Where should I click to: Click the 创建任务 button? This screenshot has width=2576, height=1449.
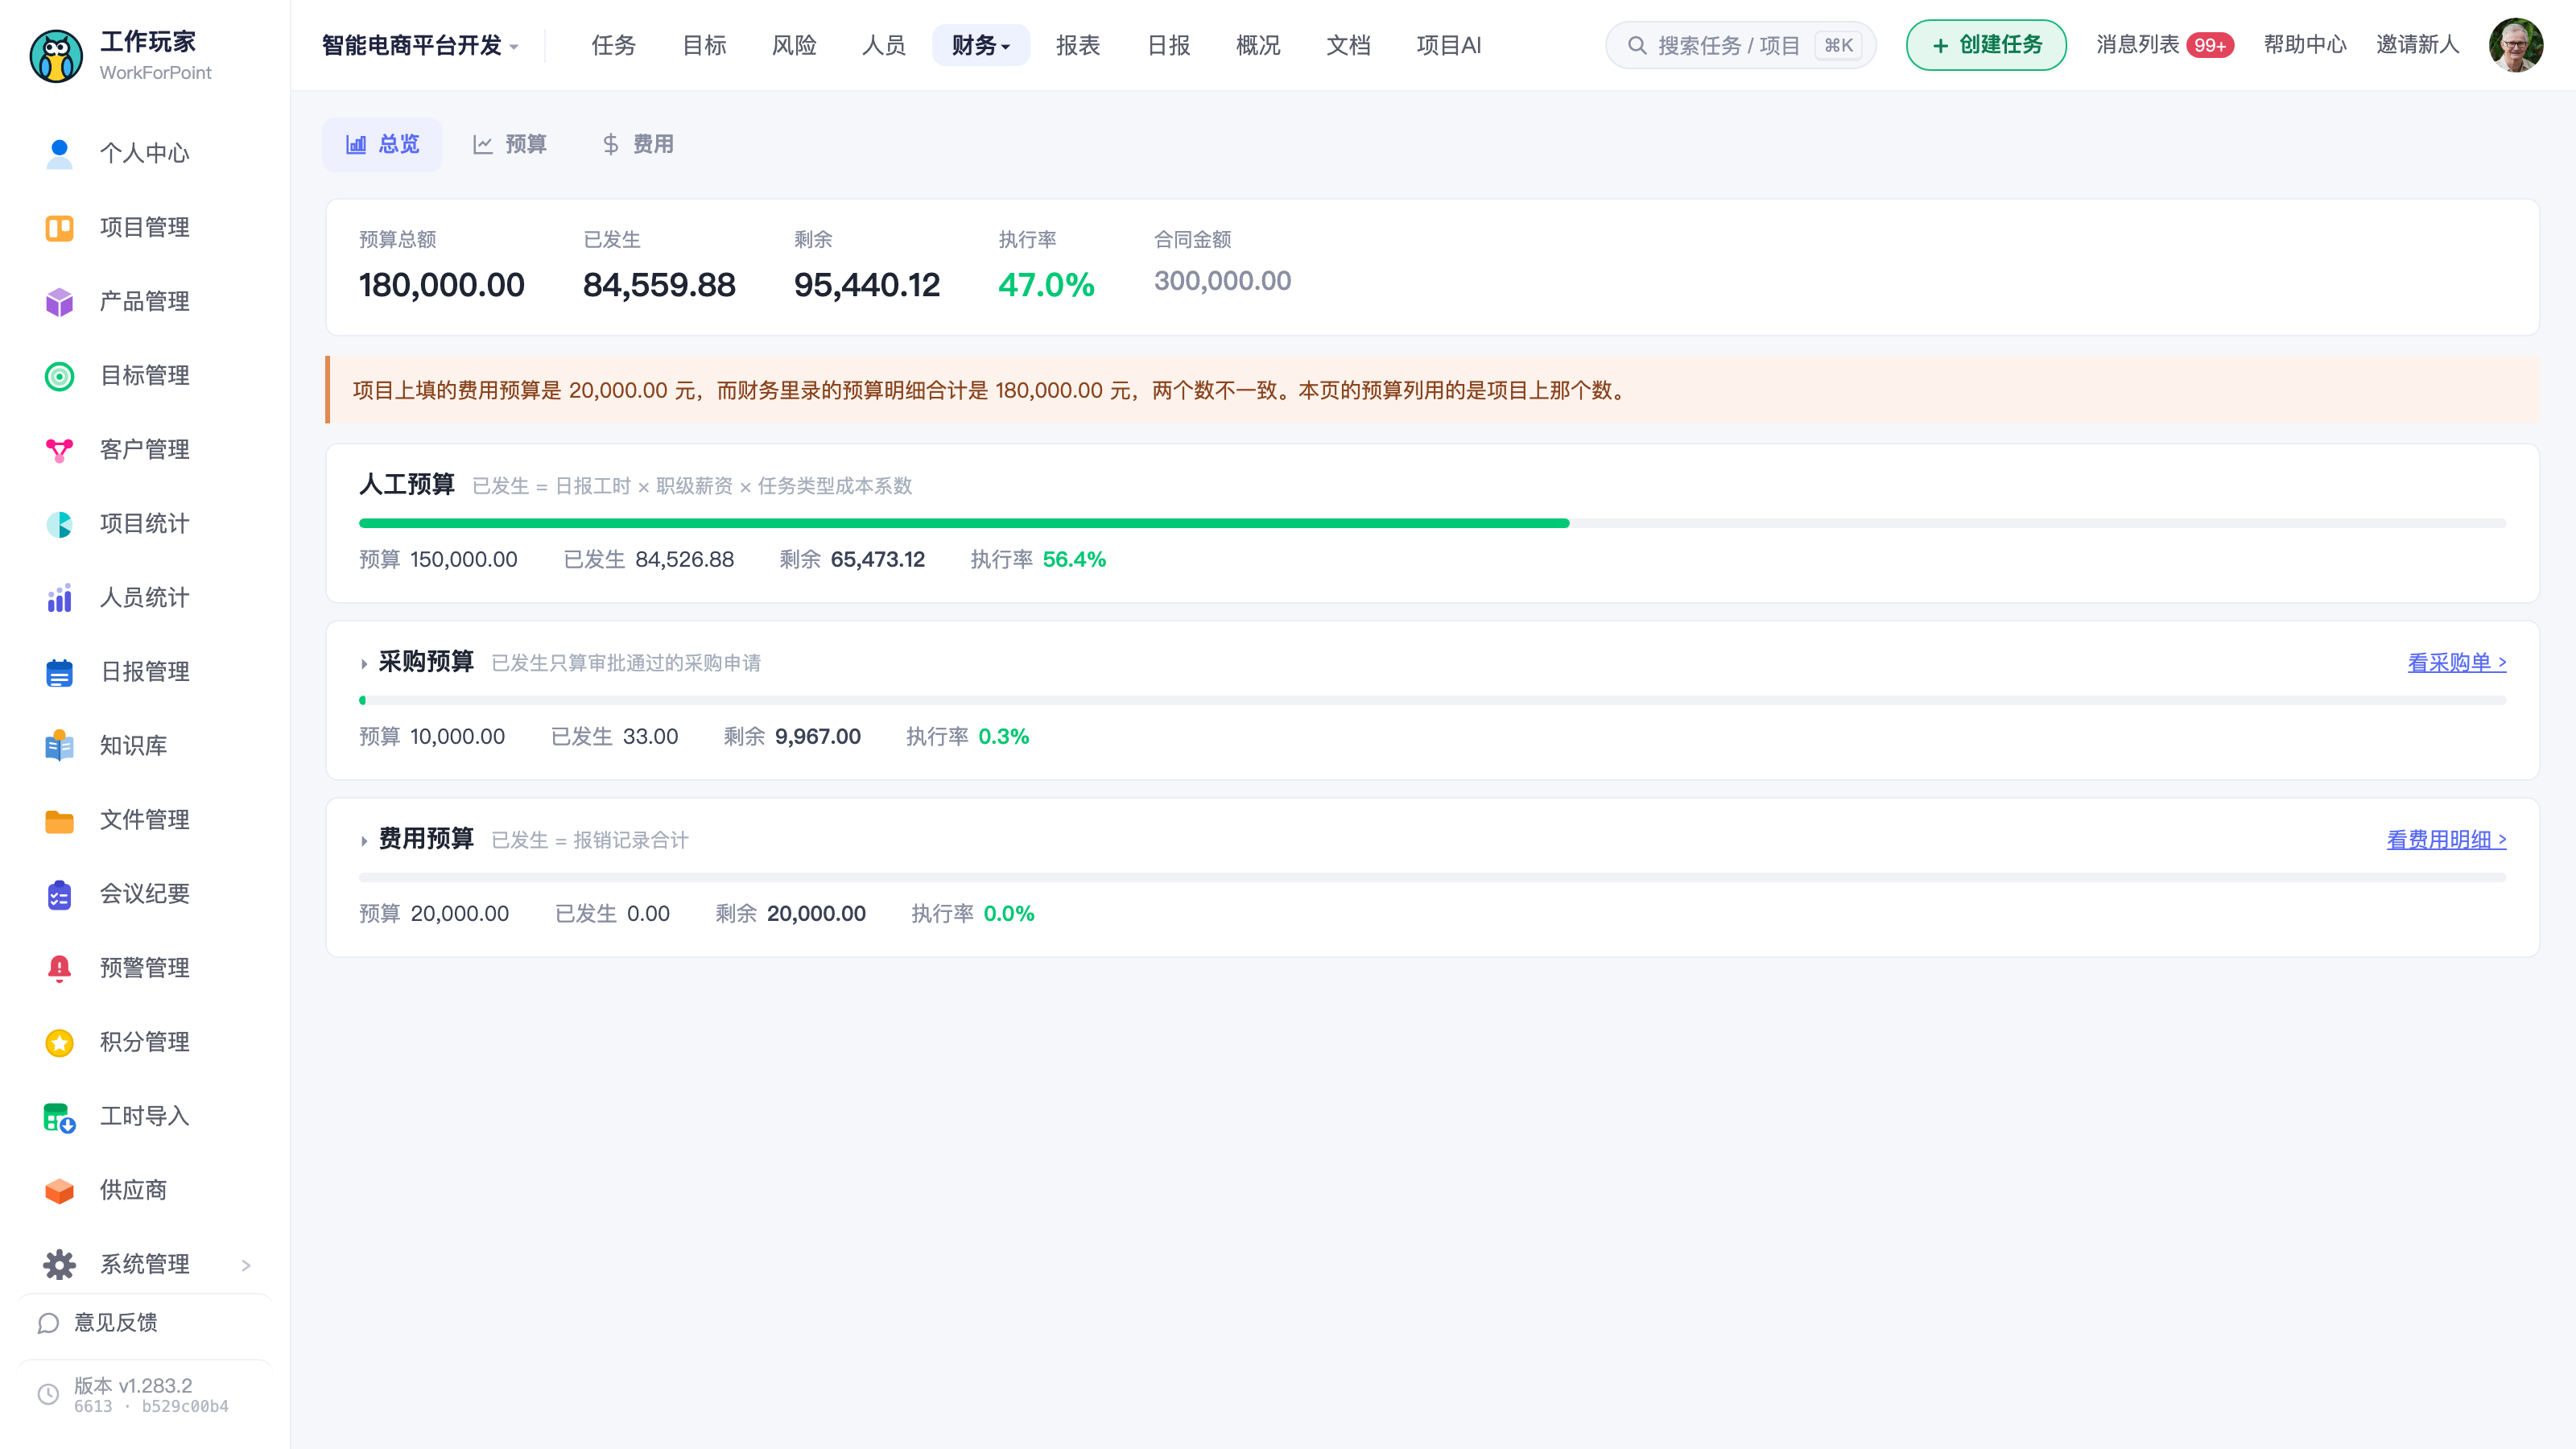click(1986, 45)
